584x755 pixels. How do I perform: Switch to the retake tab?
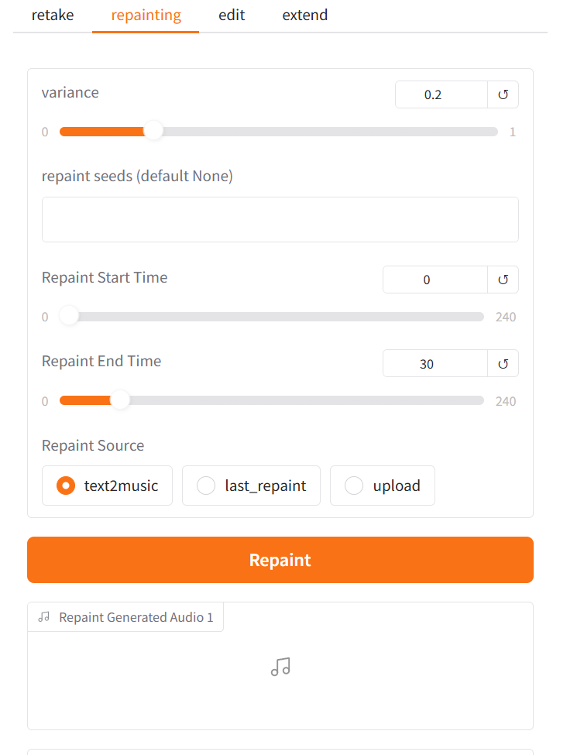(53, 15)
